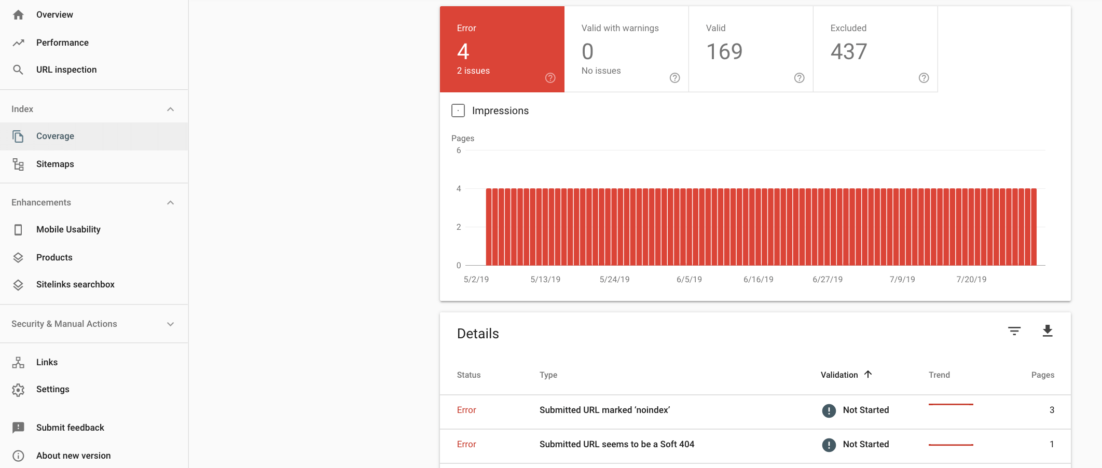Click the Validation sort arrow

pos(868,374)
